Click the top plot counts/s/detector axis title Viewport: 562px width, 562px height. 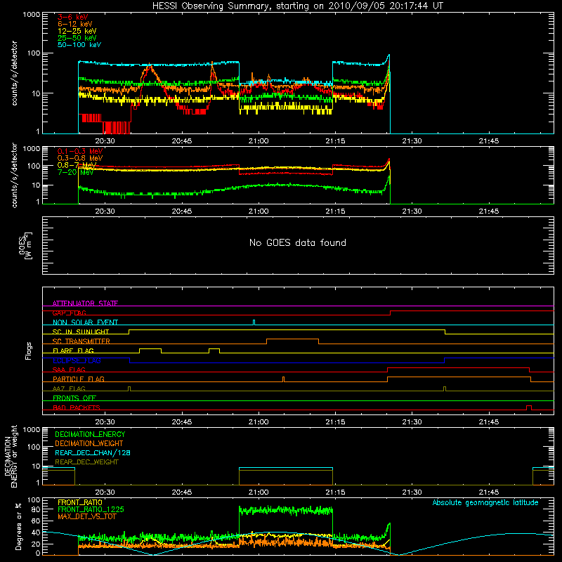(14, 73)
